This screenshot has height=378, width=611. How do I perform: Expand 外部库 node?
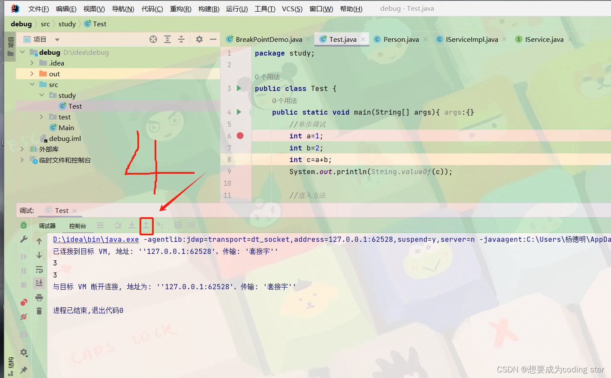tap(22, 149)
